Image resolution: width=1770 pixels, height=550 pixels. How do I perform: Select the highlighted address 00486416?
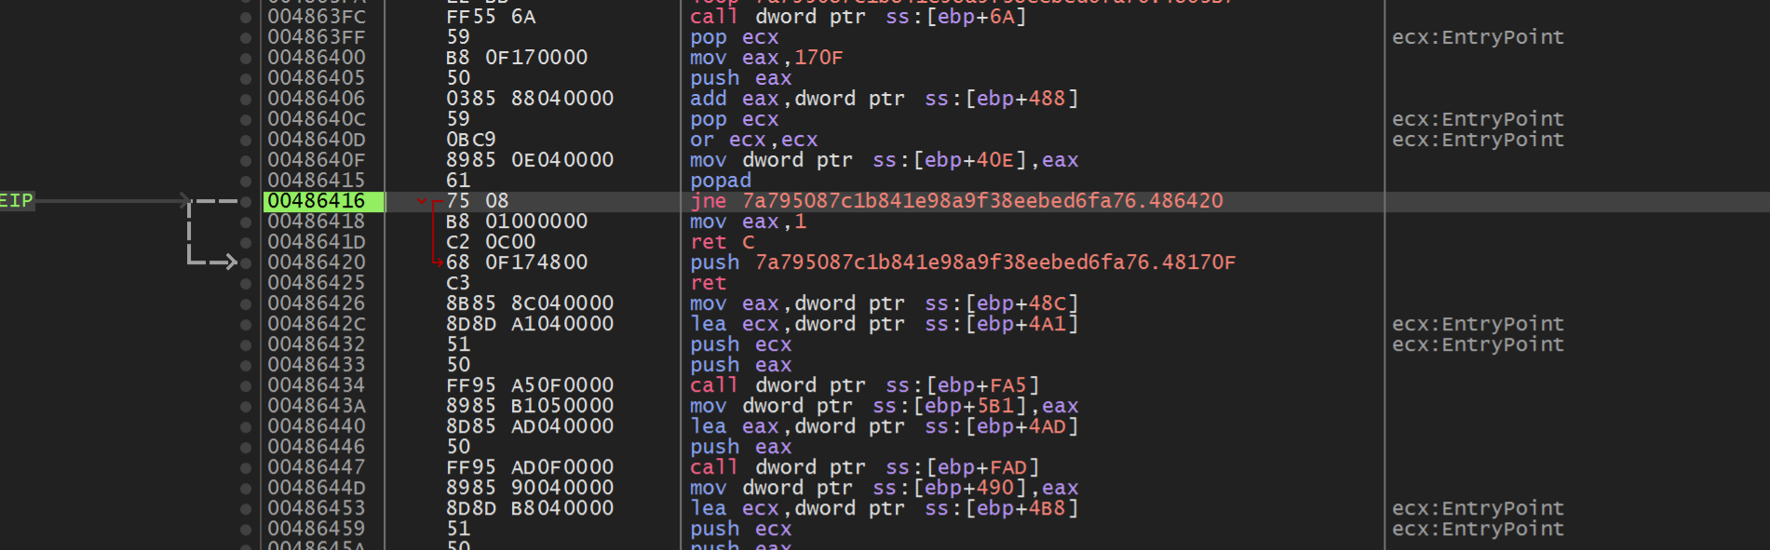pyautogui.click(x=317, y=201)
